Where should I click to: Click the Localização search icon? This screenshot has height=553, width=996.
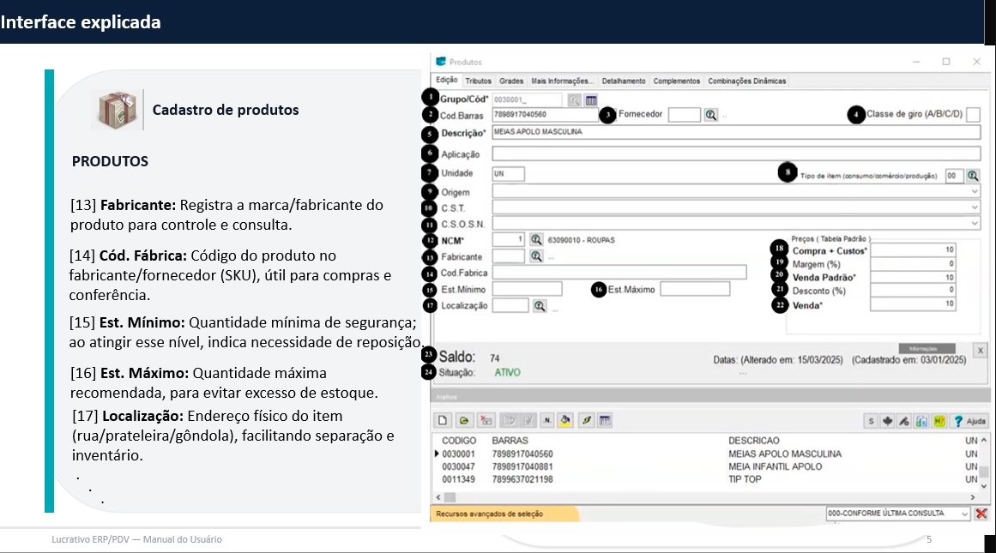(540, 305)
